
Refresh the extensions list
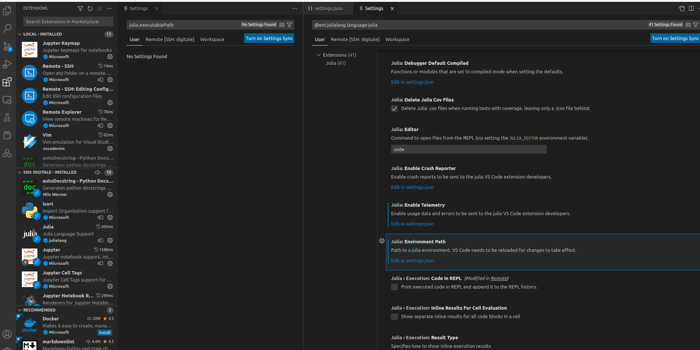coord(90,8)
